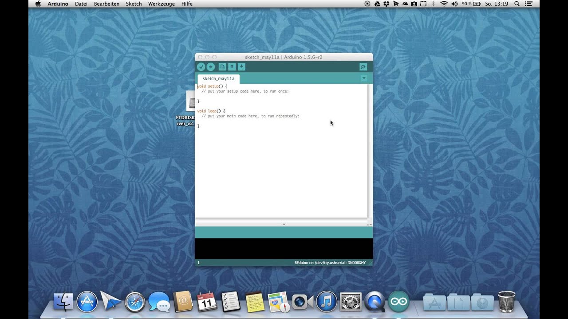568x319 pixels.
Task: Click the battery 90 % indicator
Action: tap(471, 4)
